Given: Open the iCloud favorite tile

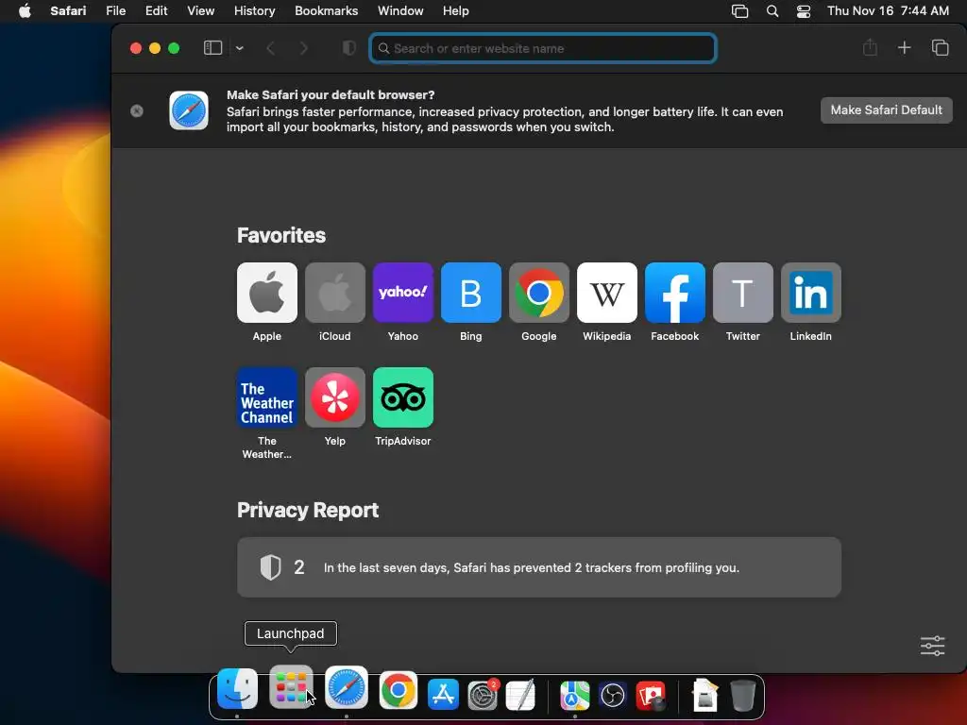Looking at the screenshot, I should tap(335, 293).
